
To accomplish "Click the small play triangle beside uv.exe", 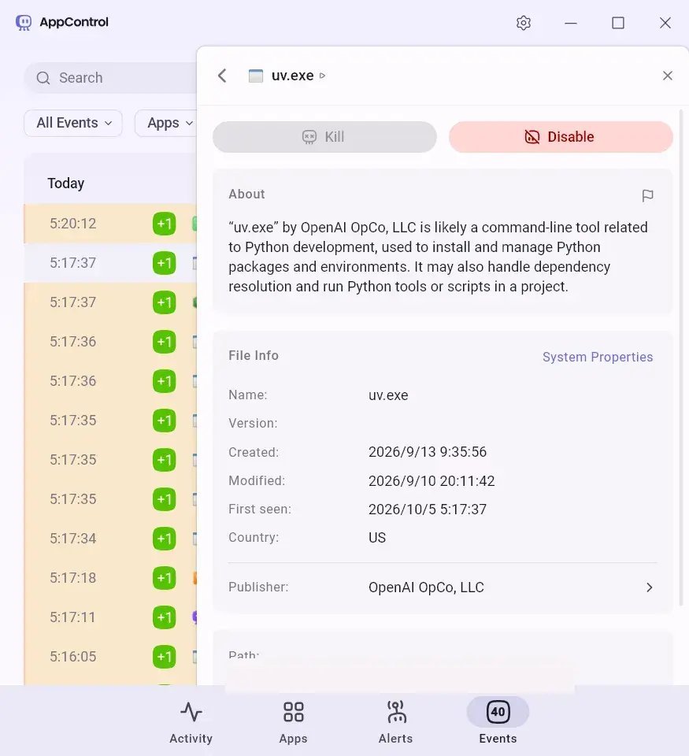I will (x=323, y=76).
